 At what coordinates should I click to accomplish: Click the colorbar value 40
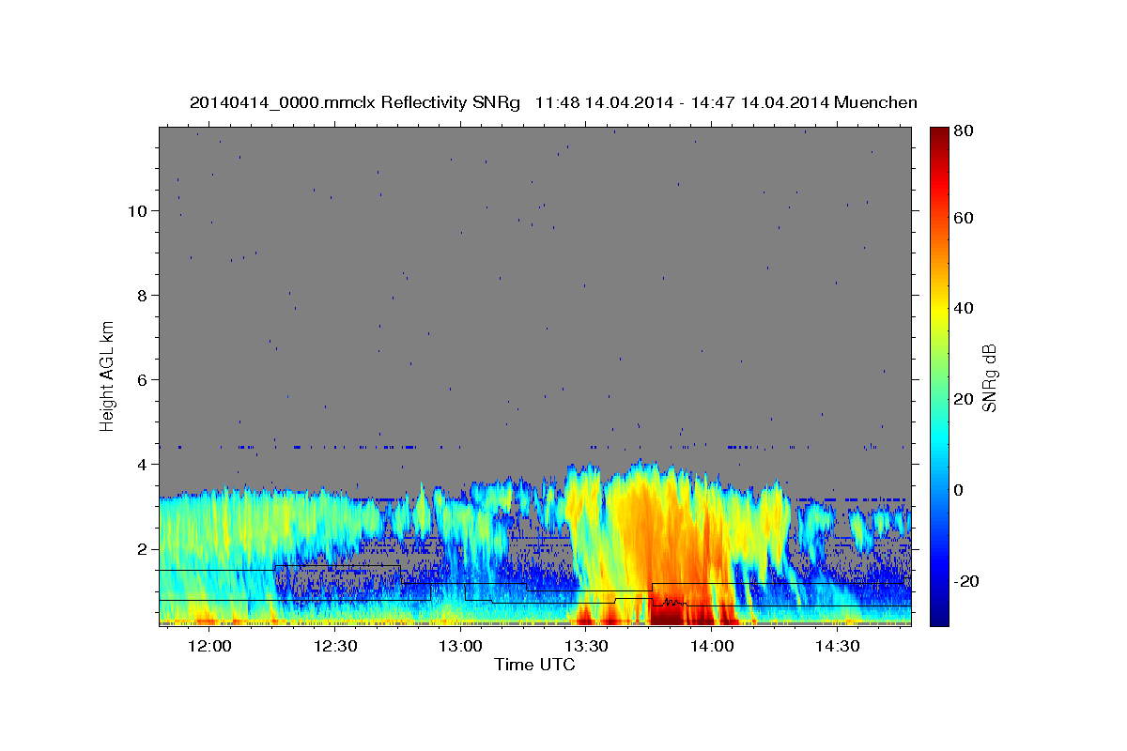point(963,308)
